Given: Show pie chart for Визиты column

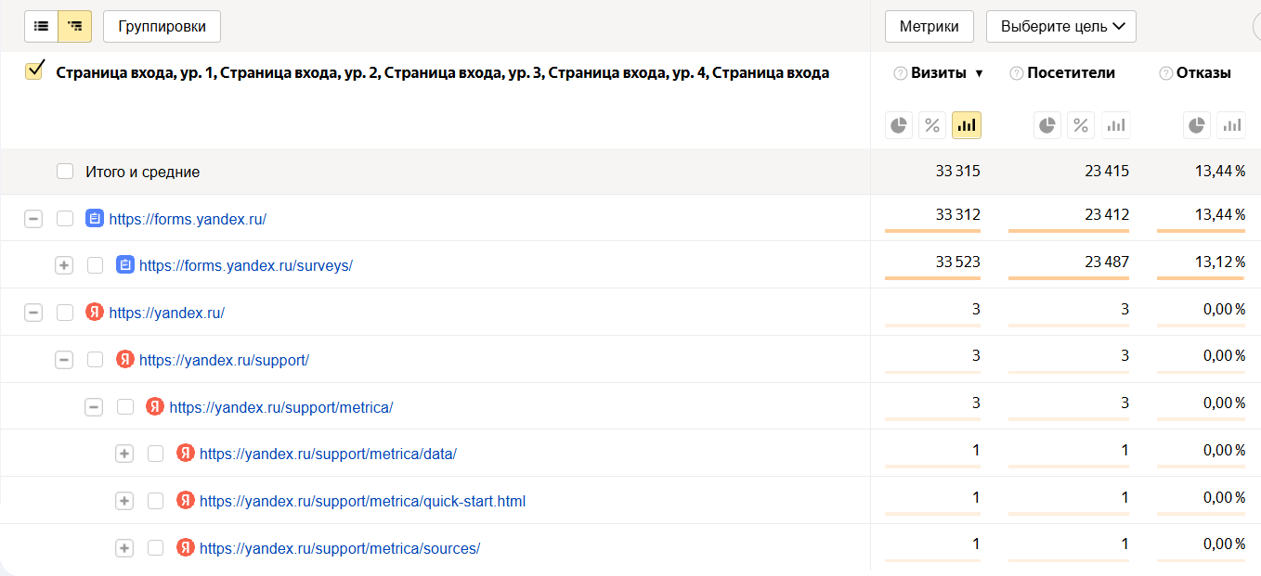Looking at the screenshot, I should pyautogui.click(x=898, y=125).
